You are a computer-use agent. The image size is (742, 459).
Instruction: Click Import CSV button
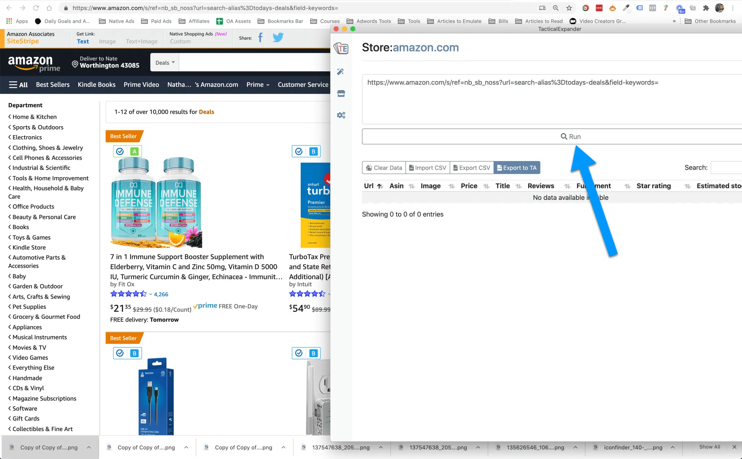428,168
